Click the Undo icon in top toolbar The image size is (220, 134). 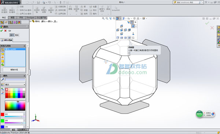pos(49,3)
